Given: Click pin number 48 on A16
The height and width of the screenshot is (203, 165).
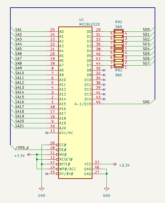Looking at the screenshot, I should [52, 107].
